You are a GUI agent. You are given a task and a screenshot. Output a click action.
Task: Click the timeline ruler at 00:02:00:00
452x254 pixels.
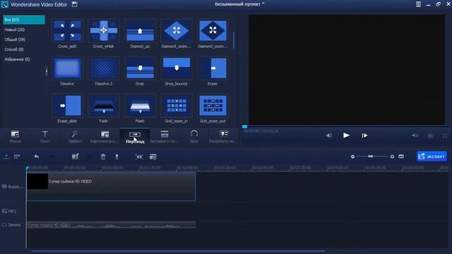[187, 167]
